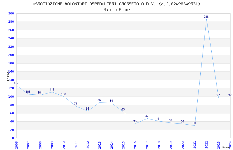The width and height of the screenshot is (233, 150).
Task: Click the 40 value on y-axis
Action: (x=12, y=121)
